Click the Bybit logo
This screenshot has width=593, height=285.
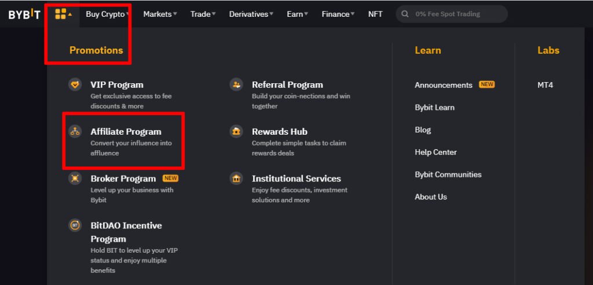point(24,14)
